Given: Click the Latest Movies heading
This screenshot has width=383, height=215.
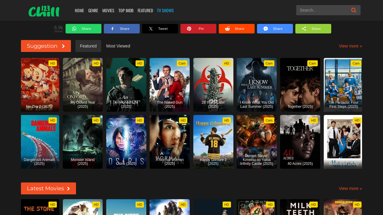Looking at the screenshot, I should point(48,188).
